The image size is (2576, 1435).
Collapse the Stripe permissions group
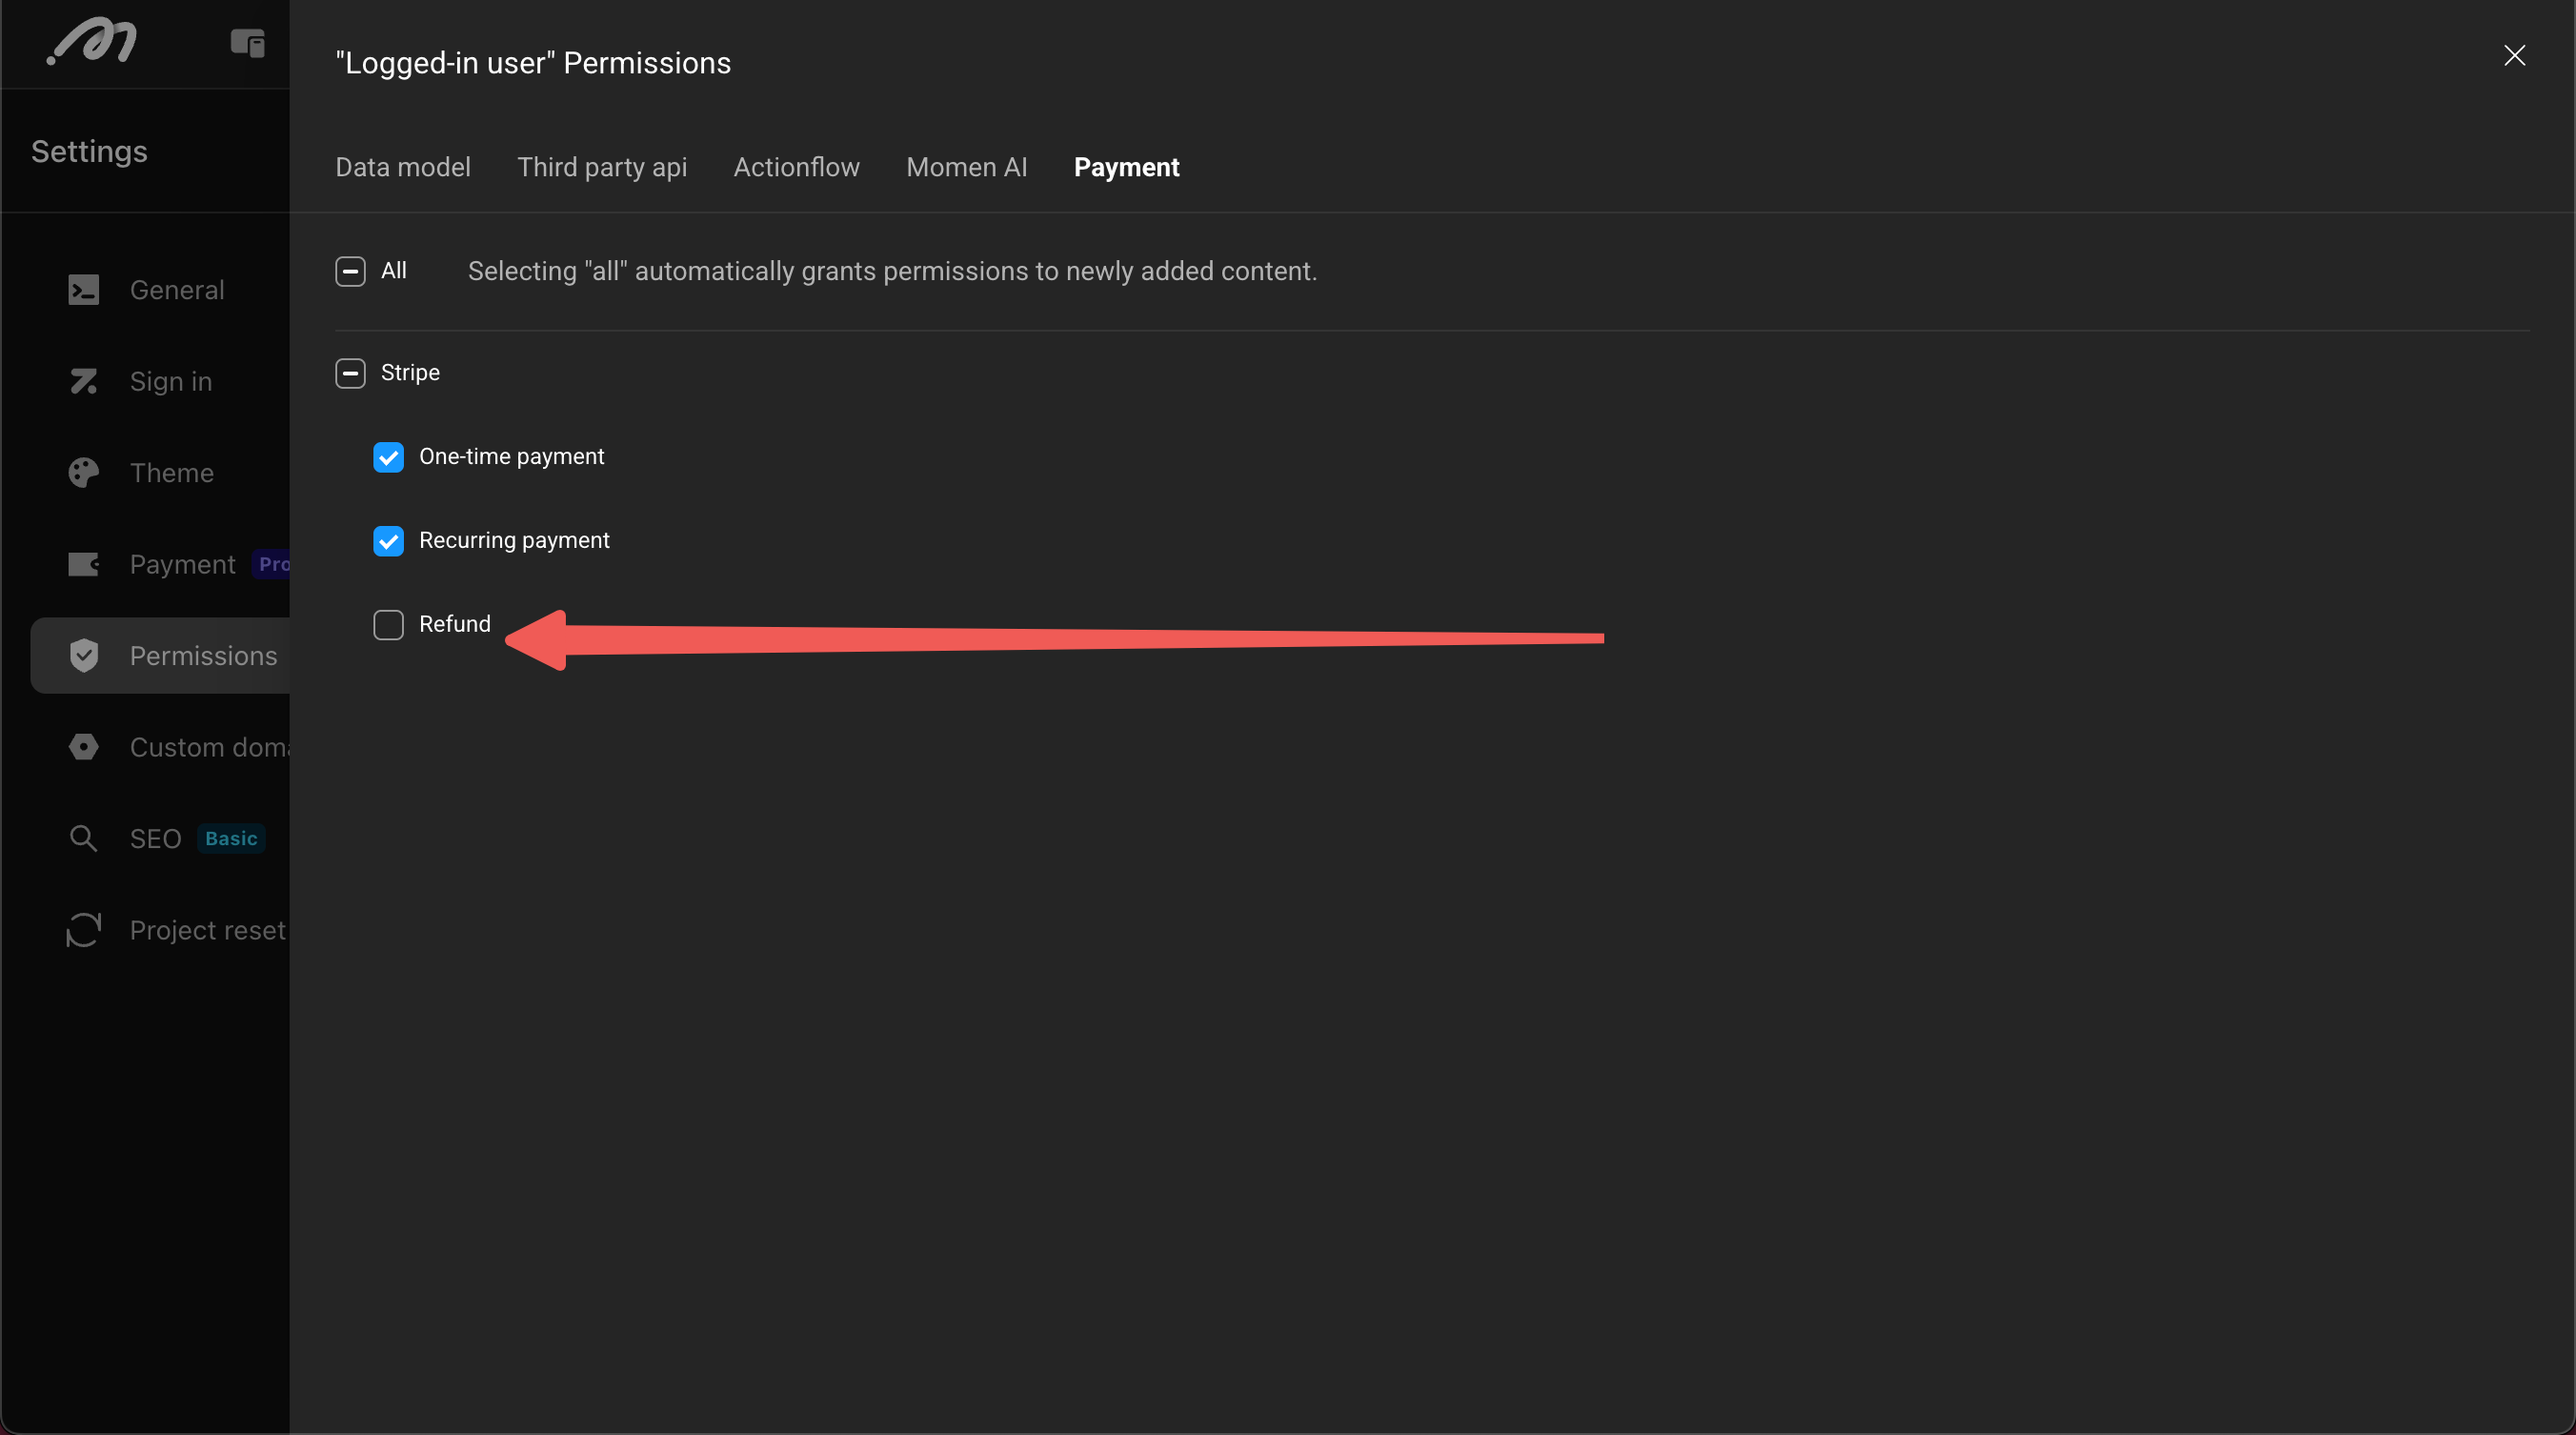click(350, 373)
